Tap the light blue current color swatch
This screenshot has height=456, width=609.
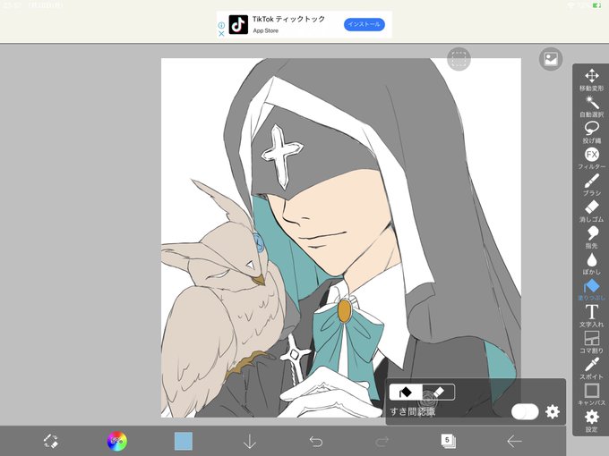tap(184, 442)
